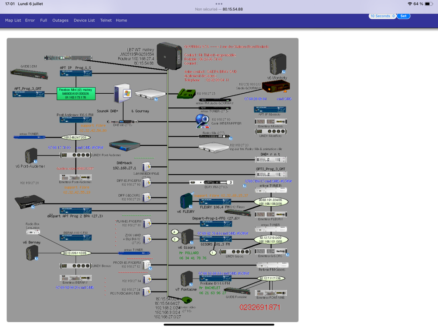438x328 pixels.
Task: Click the LB7 W7 router device icon
Action: 169,56
